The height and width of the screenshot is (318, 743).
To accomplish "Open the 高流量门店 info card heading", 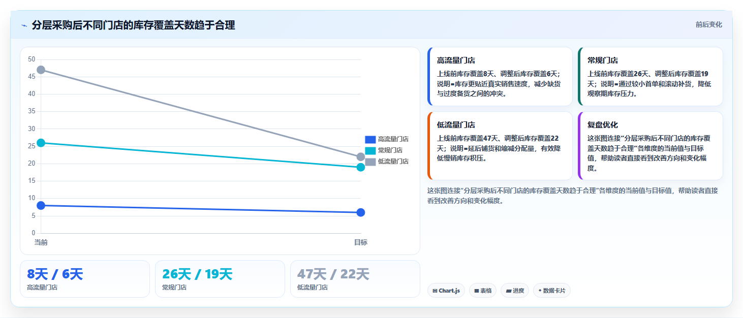I will (456, 60).
